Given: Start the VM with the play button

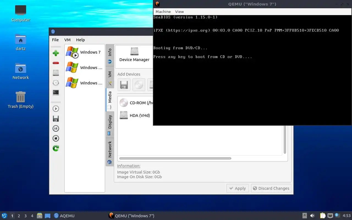Looking at the screenshot, I should (x=56, y=109).
